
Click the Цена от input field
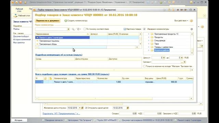(x=157, y=58)
